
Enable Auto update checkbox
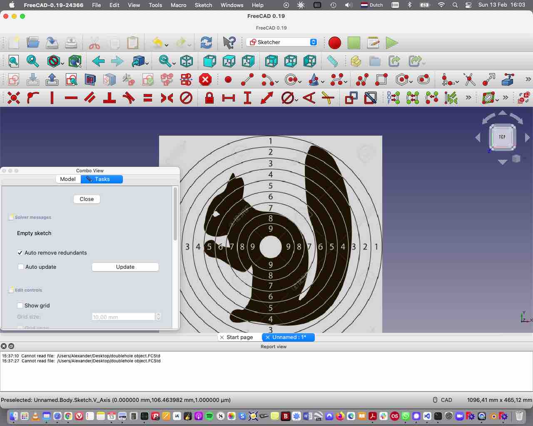[x=21, y=267]
